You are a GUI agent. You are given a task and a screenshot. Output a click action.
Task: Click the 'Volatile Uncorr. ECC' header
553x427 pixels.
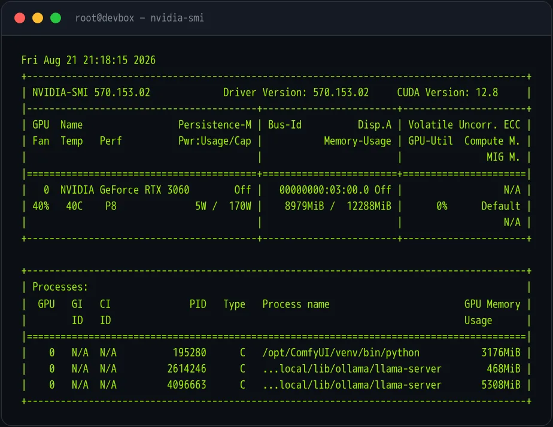pyautogui.click(x=464, y=125)
